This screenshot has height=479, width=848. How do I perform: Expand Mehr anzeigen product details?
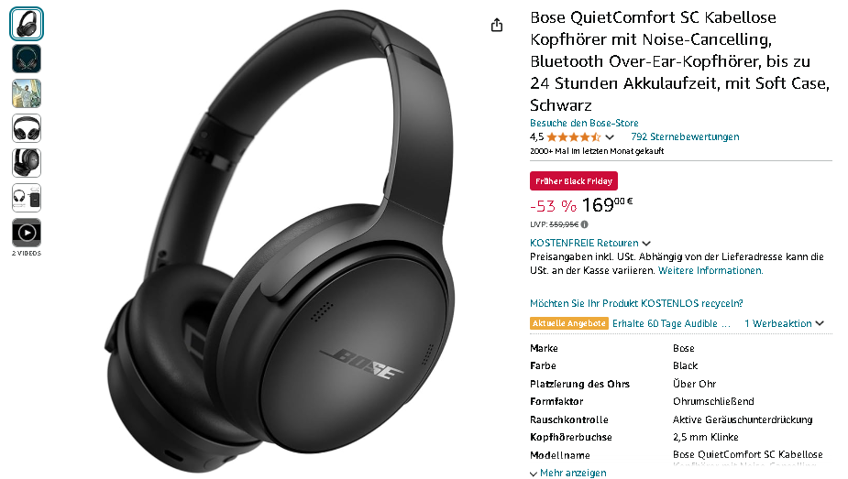(x=568, y=474)
